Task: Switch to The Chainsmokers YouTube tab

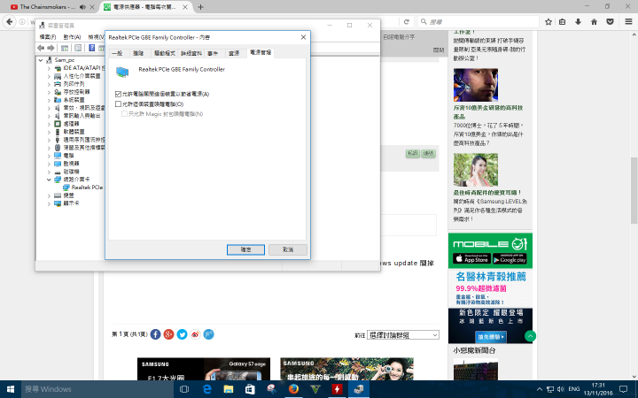Action: tap(49, 7)
